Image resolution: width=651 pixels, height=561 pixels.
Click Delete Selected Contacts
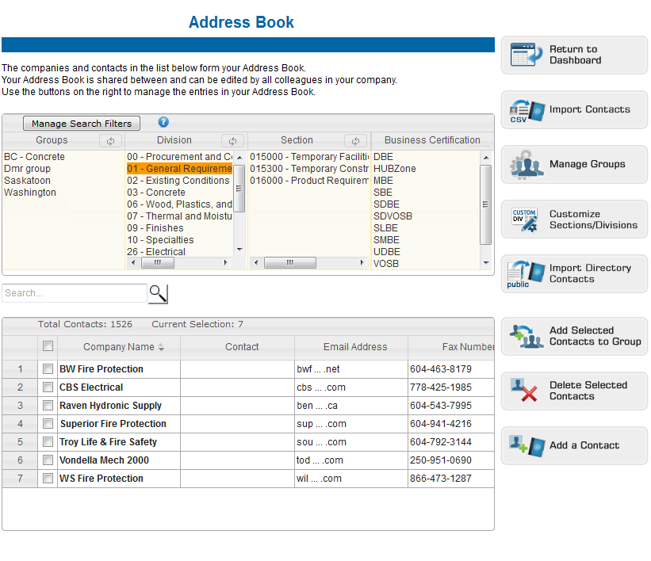pos(573,391)
